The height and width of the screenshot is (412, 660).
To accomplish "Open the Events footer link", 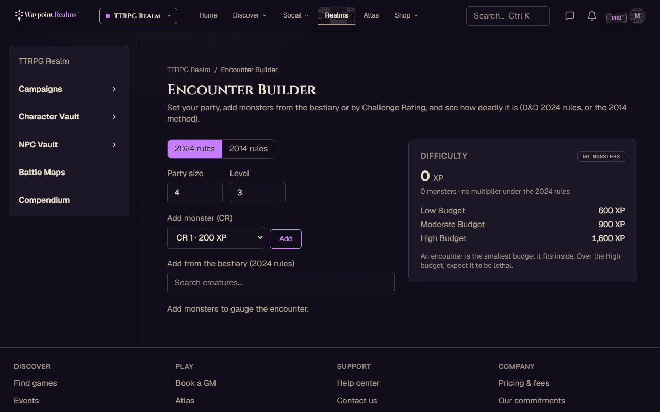I will tap(26, 401).
